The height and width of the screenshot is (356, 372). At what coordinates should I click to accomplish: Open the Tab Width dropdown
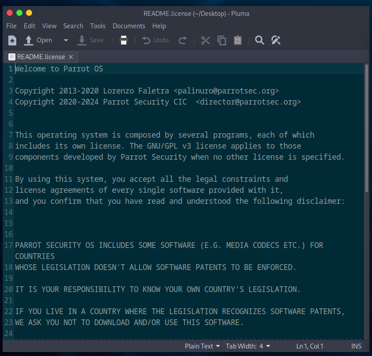tap(248, 346)
